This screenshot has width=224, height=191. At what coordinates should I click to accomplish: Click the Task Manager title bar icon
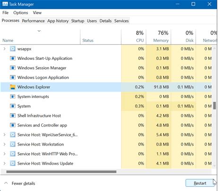5,4
